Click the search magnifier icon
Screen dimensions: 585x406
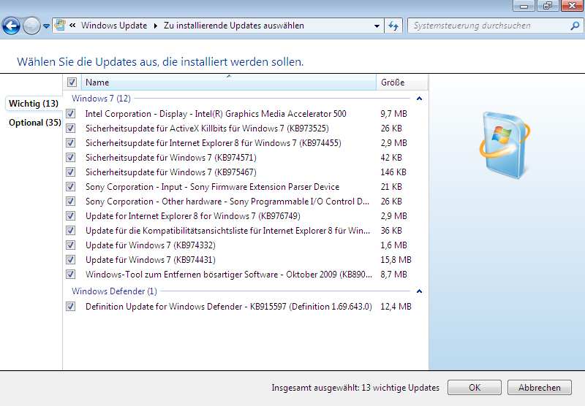(575, 26)
